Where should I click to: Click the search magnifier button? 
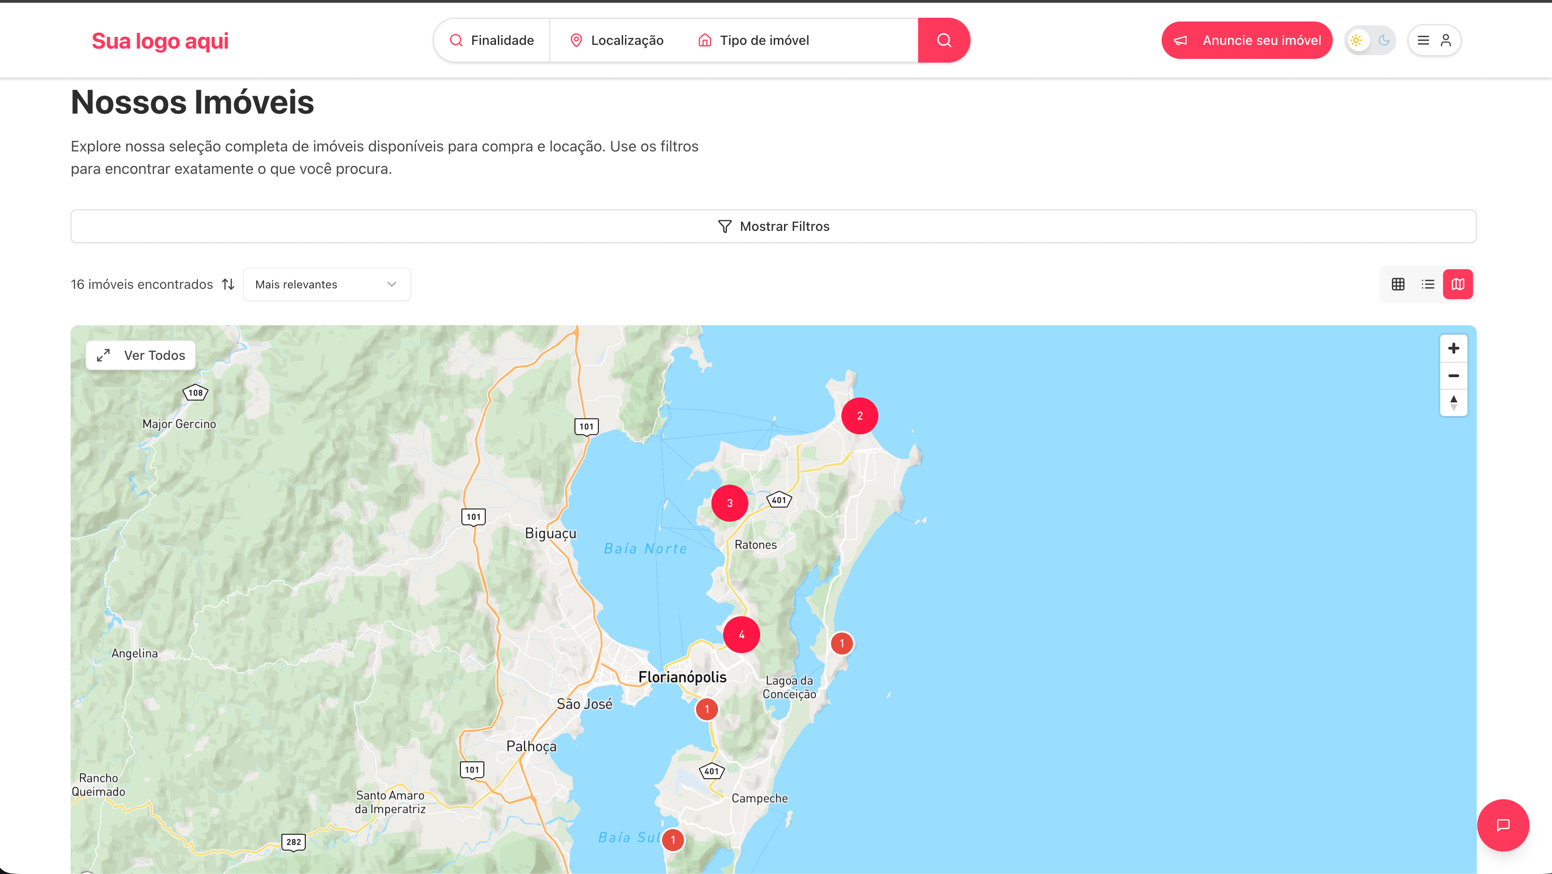[943, 40]
